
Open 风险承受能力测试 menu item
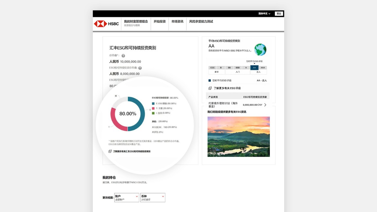[201, 21]
